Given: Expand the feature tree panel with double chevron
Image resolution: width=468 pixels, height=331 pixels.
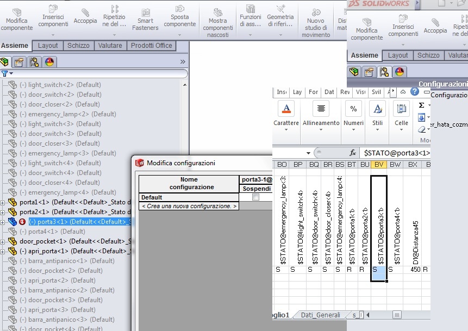Looking at the screenshot, I should point(183,62).
